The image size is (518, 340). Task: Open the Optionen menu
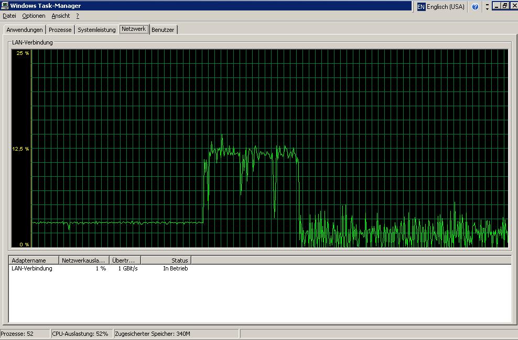click(x=34, y=16)
